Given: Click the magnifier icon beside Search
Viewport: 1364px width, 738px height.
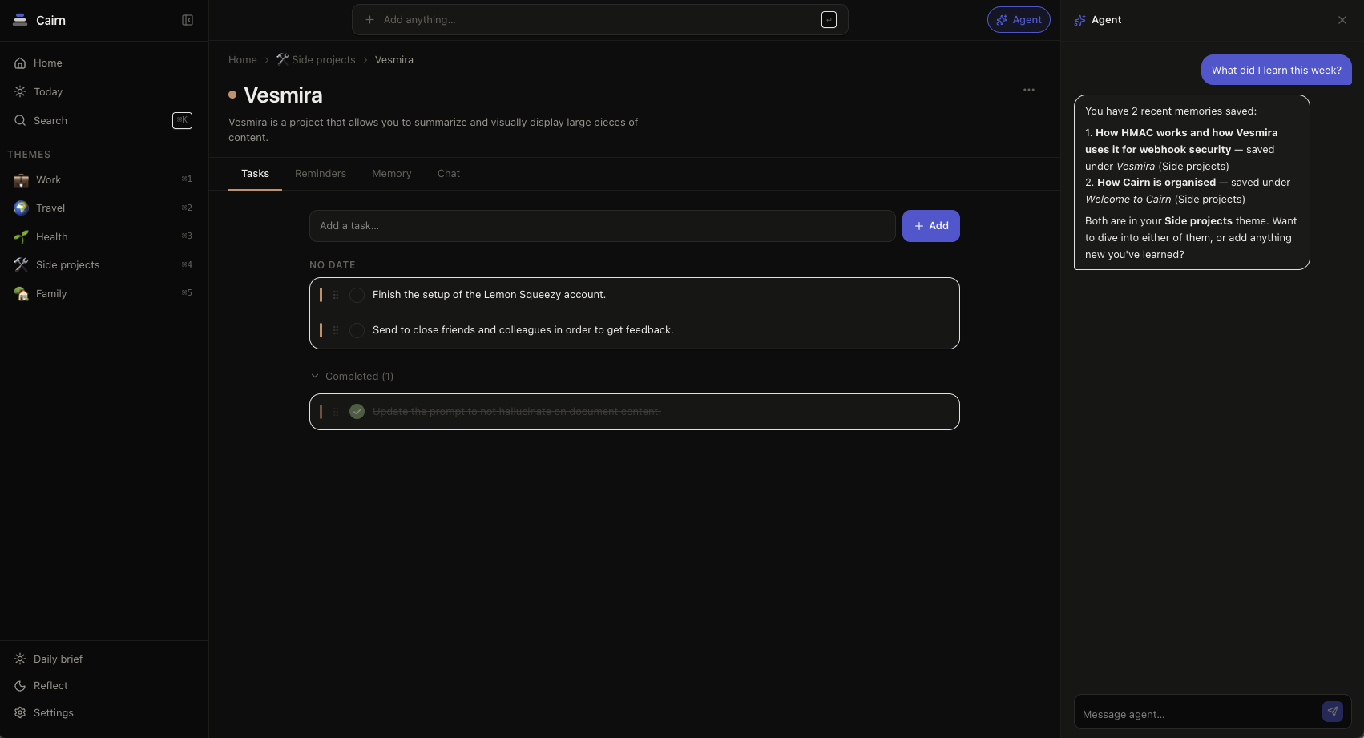Looking at the screenshot, I should tap(20, 120).
